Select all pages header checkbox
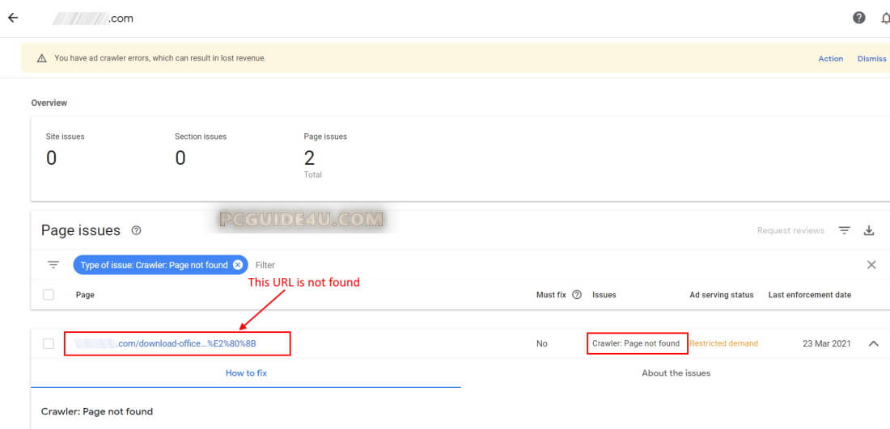 pyautogui.click(x=49, y=295)
